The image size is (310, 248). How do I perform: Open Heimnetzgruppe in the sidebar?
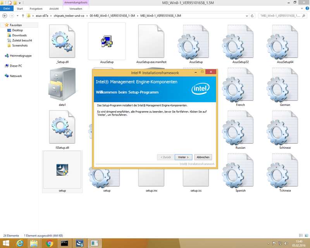[21, 55]
